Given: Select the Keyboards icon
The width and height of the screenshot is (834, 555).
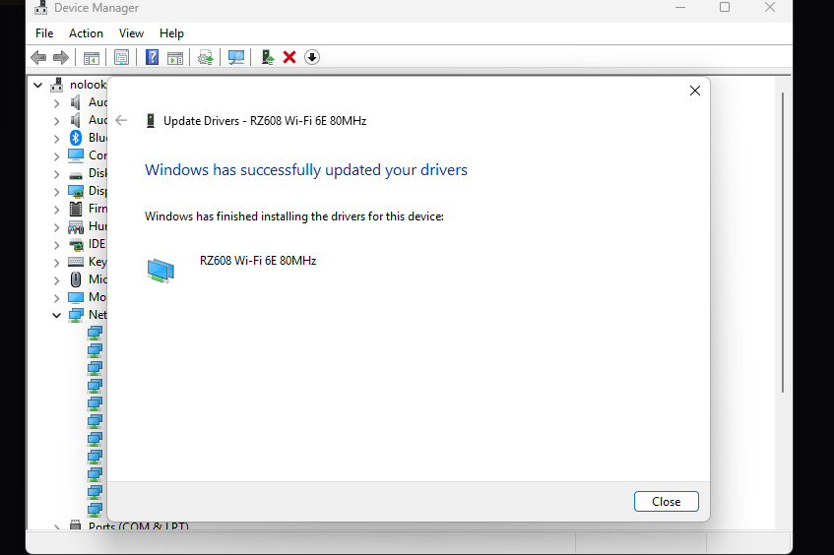Looking at the screenshot, I should [76, 262].
